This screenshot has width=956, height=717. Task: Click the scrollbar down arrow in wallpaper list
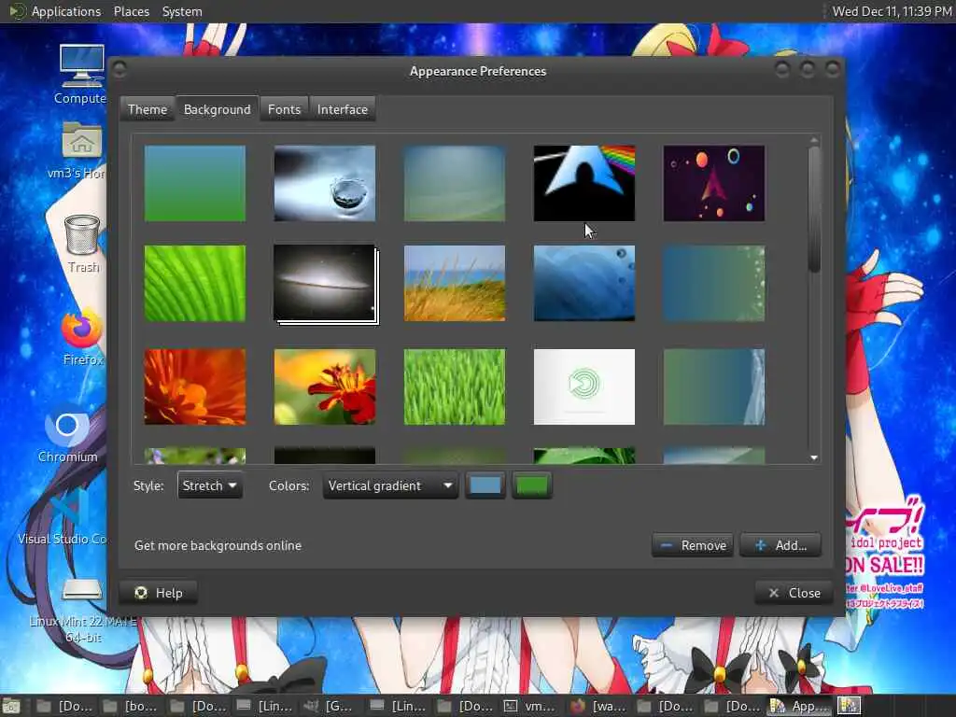[814, 457]
